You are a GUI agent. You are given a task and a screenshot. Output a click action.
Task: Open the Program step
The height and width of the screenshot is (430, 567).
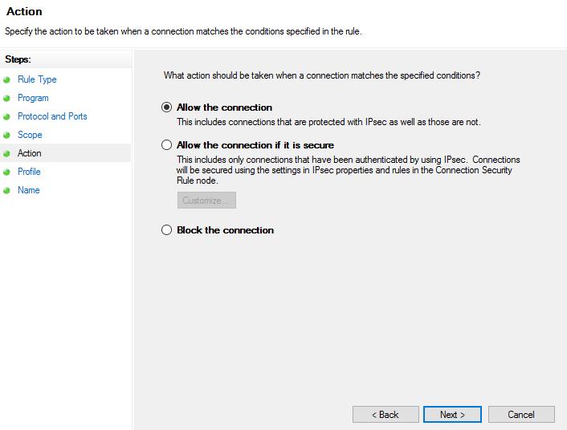pos(33,98)
